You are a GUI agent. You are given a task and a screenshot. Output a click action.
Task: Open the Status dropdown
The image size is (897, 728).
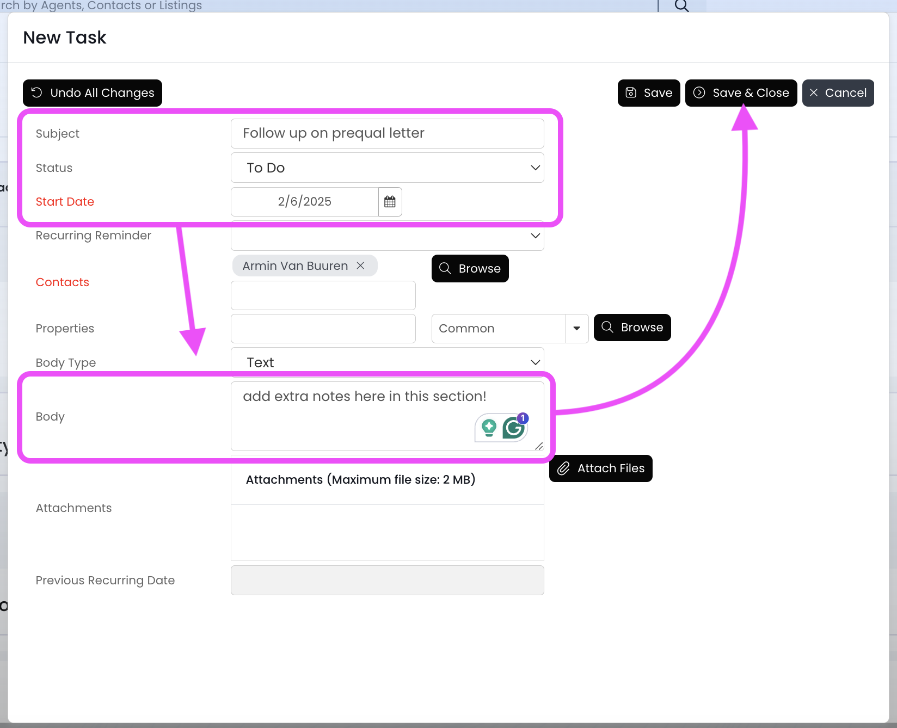387,168
